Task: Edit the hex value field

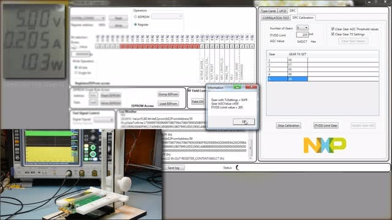Action: pos(81,54)
